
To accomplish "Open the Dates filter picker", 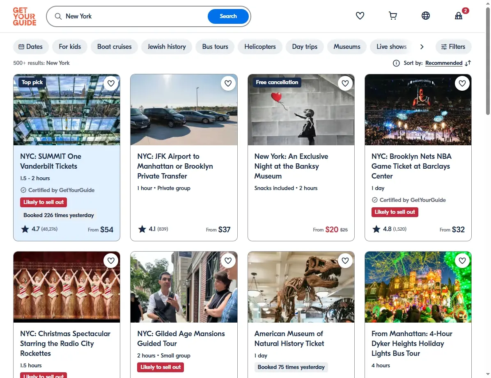I will 31,47.
